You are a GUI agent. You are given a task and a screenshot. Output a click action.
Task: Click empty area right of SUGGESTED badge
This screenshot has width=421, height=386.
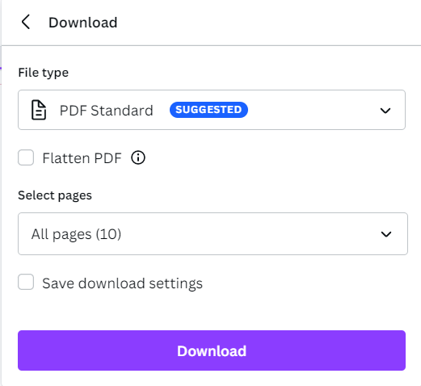coord(313,110)
